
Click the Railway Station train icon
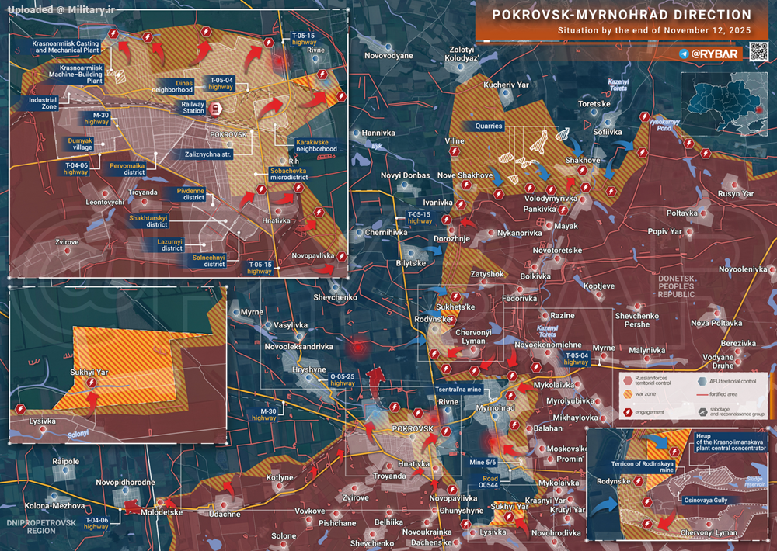pyautogui.click(x=215, y=108)
